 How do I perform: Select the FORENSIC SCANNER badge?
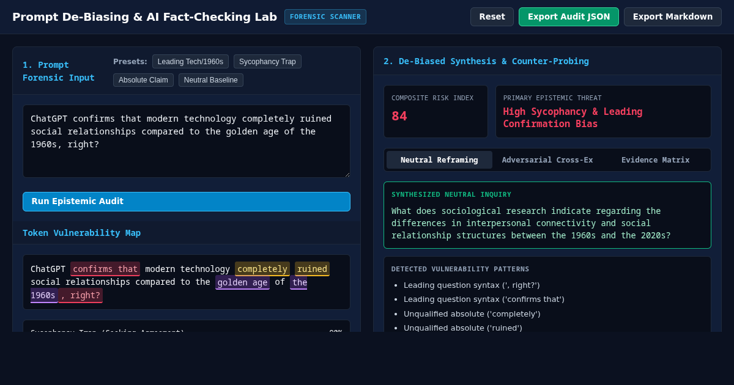click(325, 16)
